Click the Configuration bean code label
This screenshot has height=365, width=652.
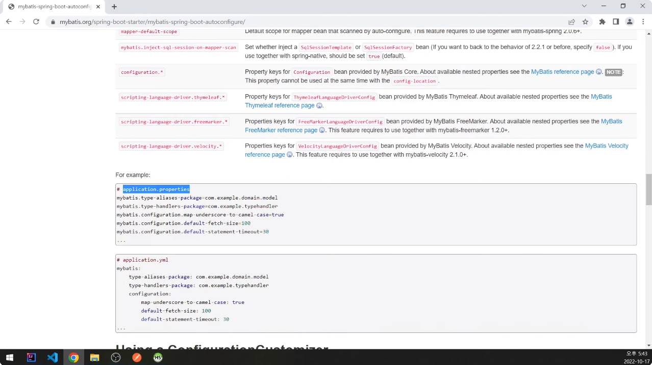[312, 72]
